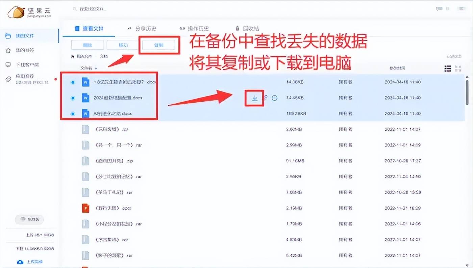Click the 91.16MB size cell
Screen dimensions: 473x268
[295, 161]
